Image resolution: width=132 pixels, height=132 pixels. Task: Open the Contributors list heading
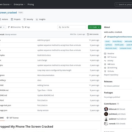click(110, 104)
